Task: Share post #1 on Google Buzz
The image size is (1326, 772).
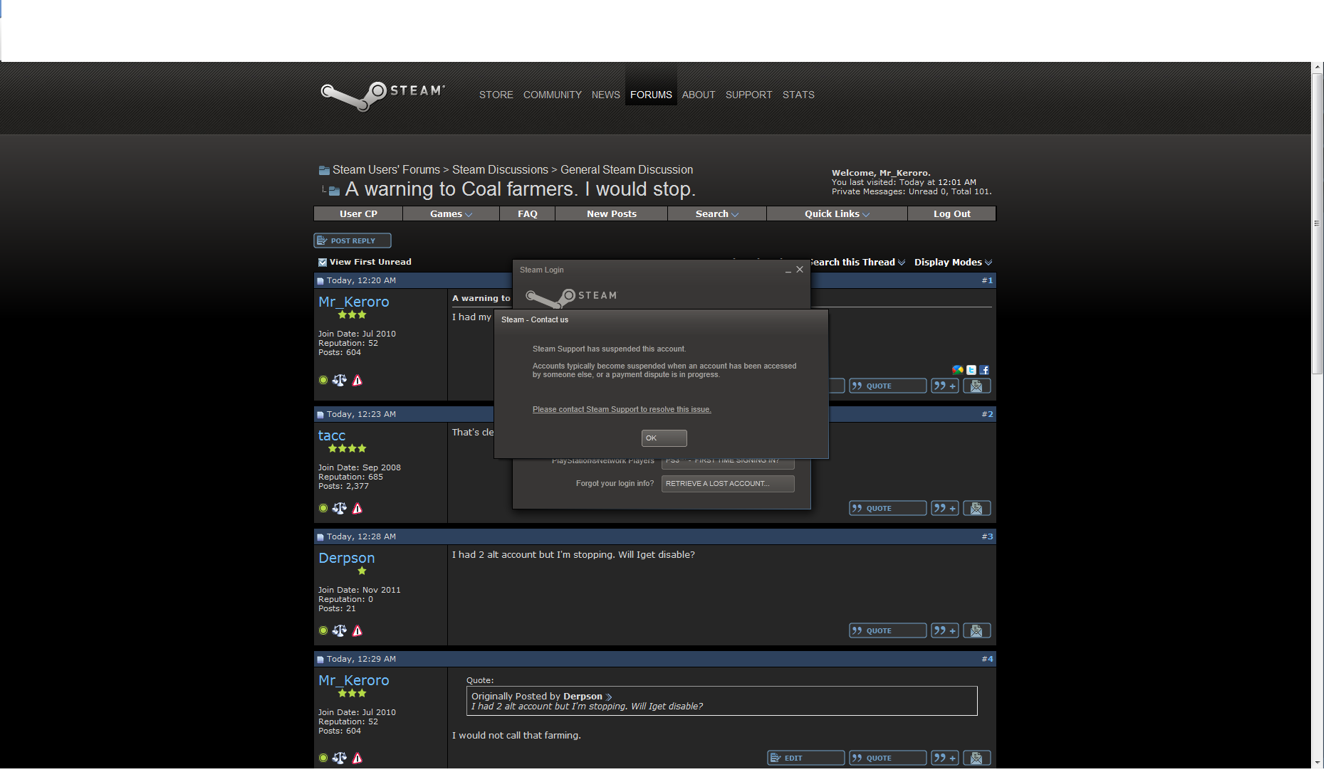Action: 958,370
